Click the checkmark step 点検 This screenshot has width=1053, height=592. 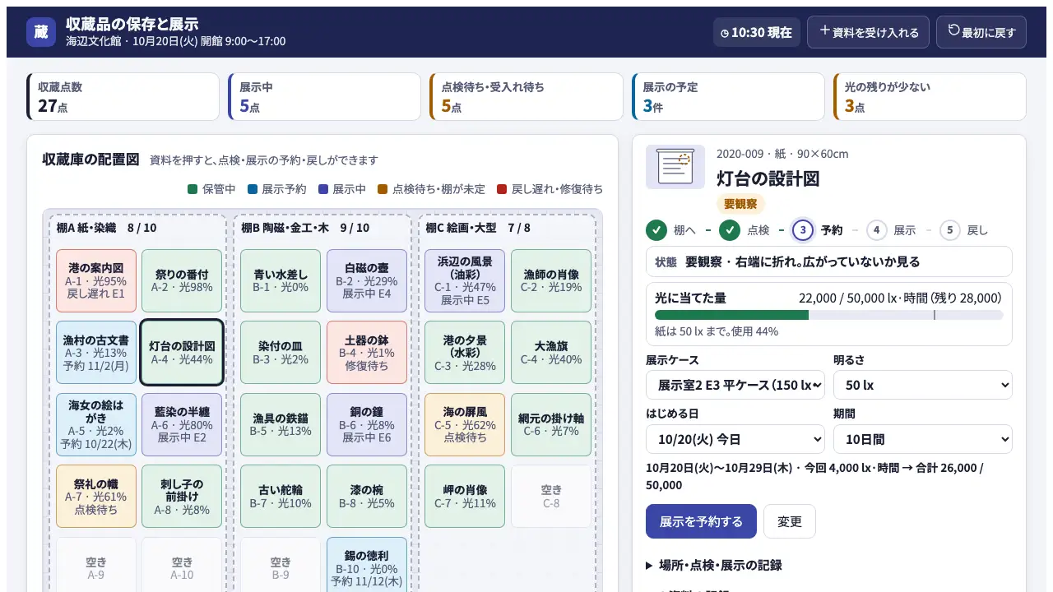[x=730, y=230]
